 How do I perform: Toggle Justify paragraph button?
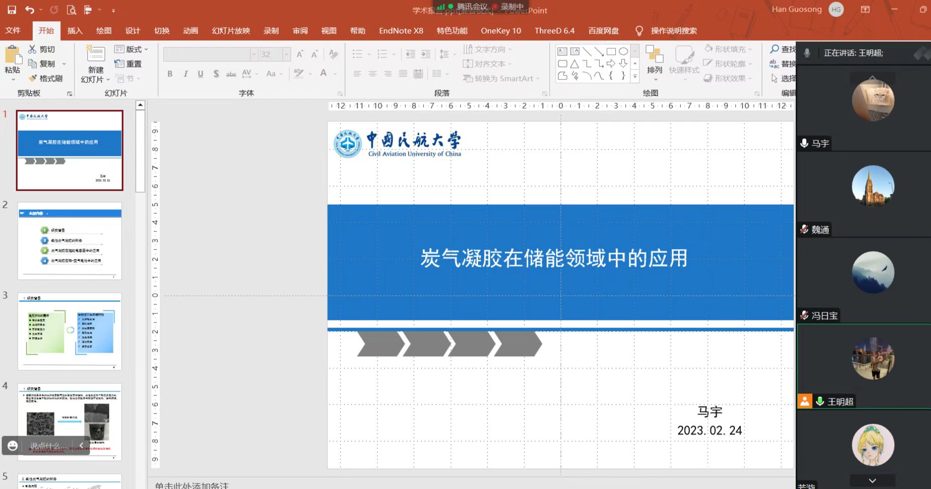click(x=403, y=74)
